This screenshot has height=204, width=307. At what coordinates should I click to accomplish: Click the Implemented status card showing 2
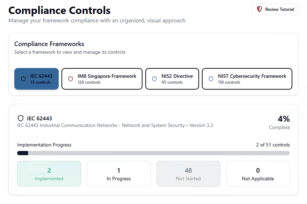[x=49, y=173]
